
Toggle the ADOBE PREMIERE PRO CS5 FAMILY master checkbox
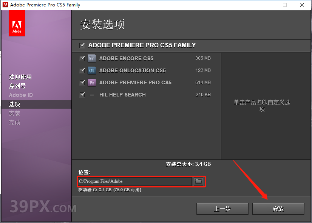click(x=82, y=45)
